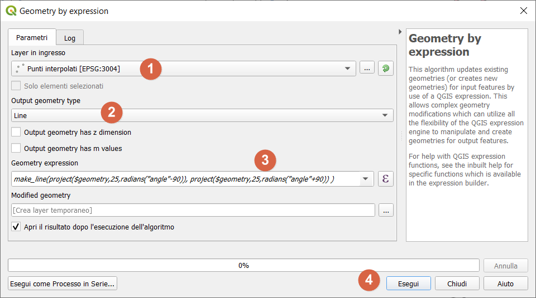Click the 0% progress bar
The width and height of the screenshot is (536, 298).
[243, 266]
